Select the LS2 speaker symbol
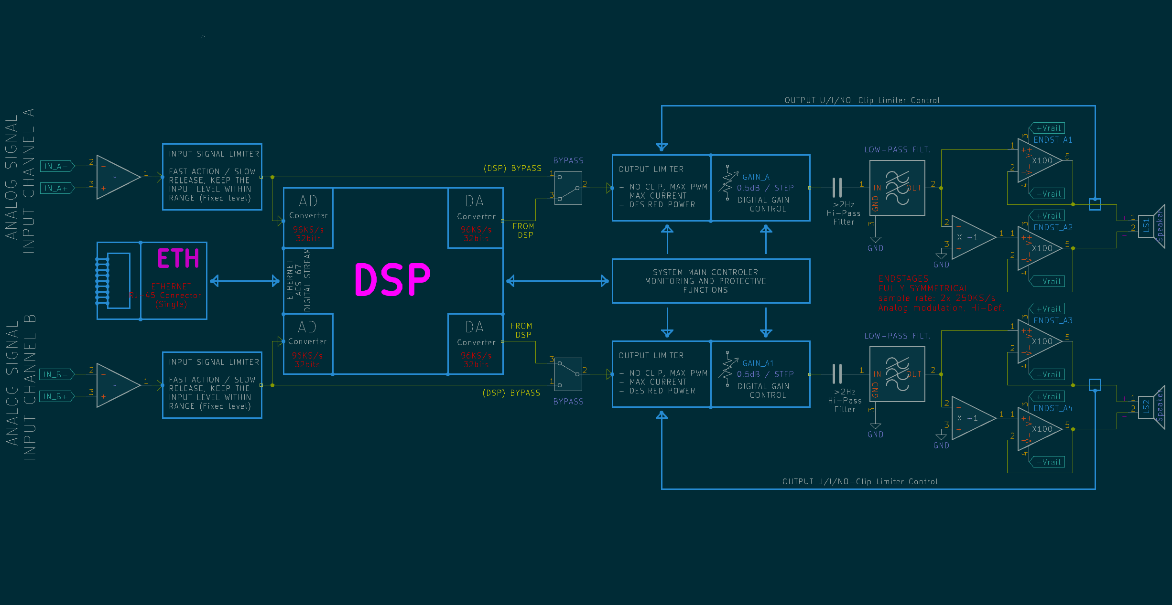The image size is (1172, 605). (1152, 407)
